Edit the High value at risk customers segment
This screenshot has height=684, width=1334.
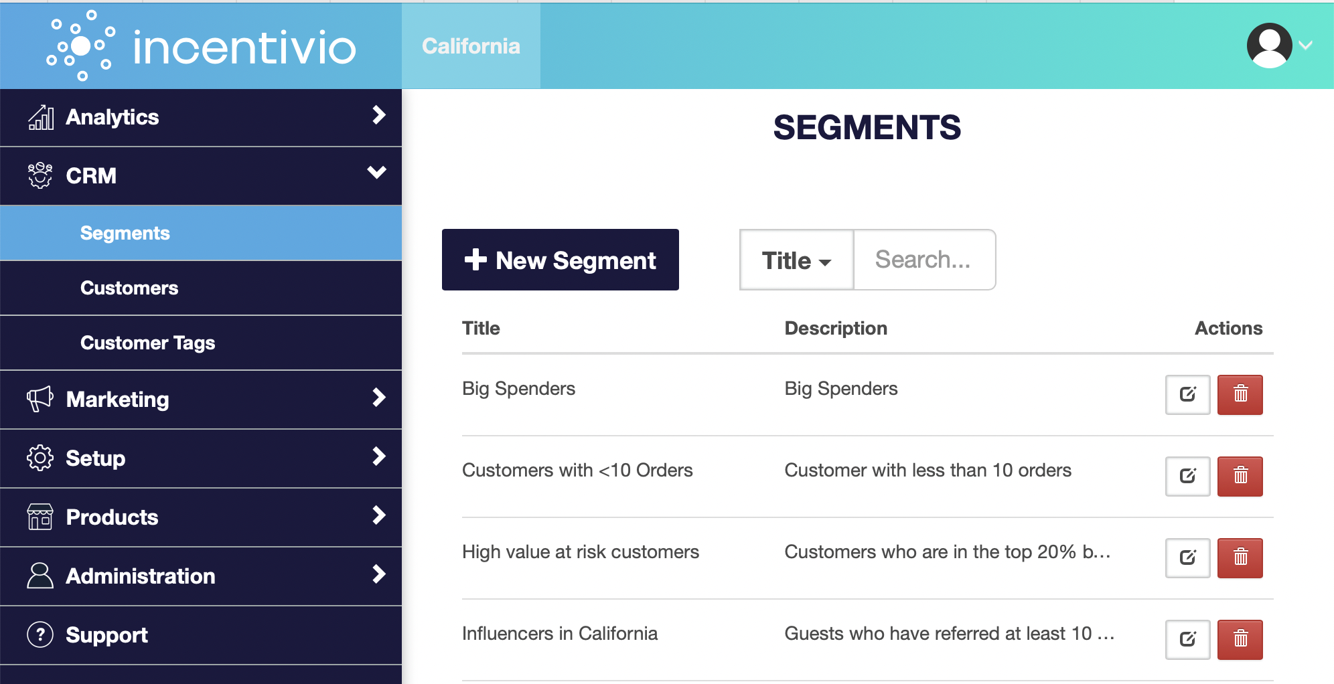[1187, 558]
